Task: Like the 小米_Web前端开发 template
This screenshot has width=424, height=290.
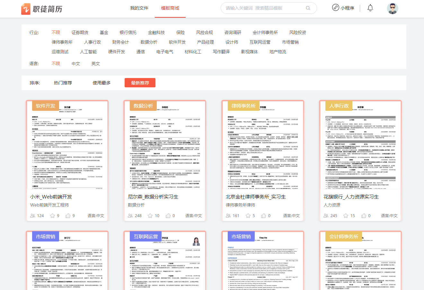Action: click(68, 215)
